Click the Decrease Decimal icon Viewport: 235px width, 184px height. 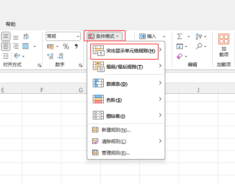click(x=60, y=56)
